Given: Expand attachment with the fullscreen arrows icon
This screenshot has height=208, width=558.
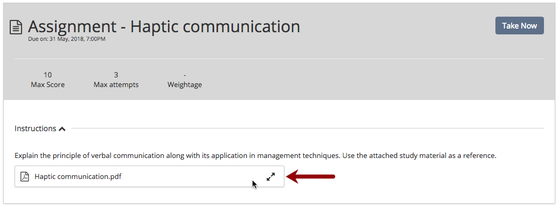Looking at the screenshot, I should coord(271,176).
